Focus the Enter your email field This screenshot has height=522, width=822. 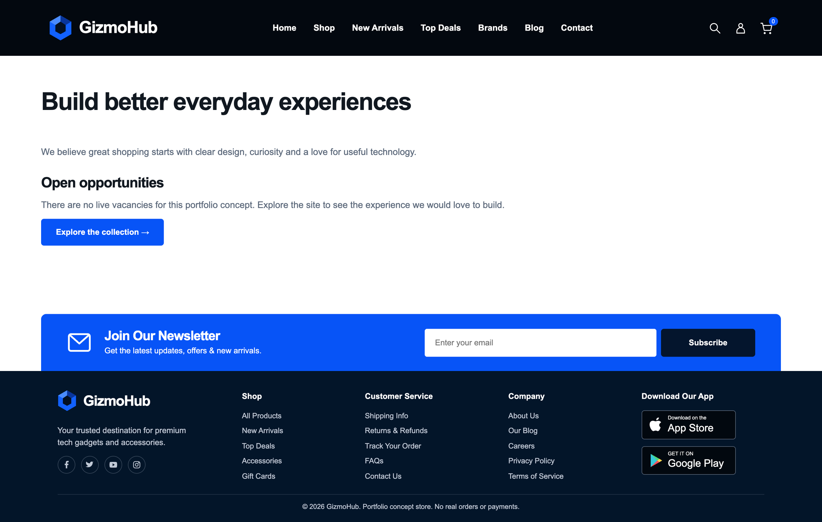[540, 343]
